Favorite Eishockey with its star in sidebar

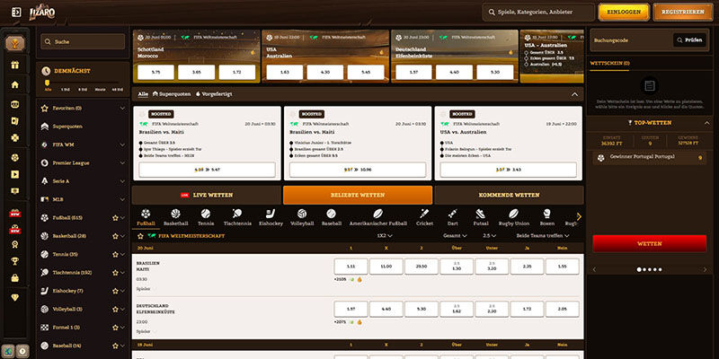point(116,291)
